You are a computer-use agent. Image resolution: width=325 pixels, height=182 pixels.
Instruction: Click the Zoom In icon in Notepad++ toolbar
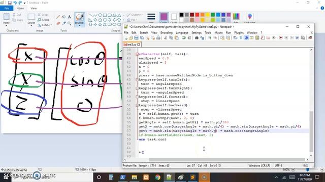click(x=210, y=38)
